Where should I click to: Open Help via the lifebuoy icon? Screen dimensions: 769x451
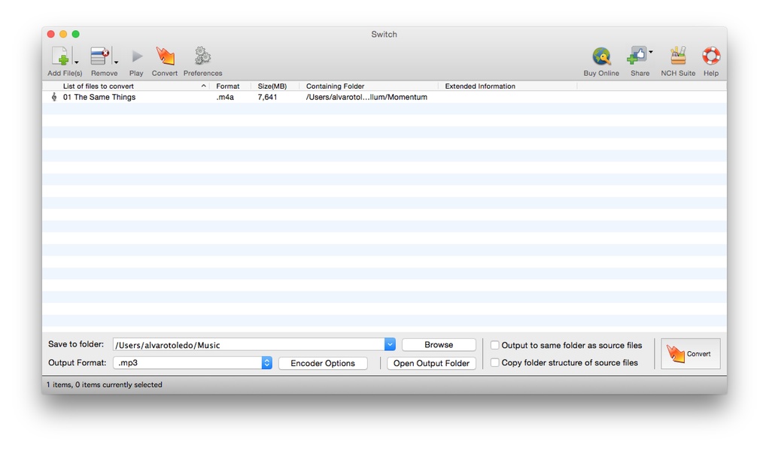[710, 56]
